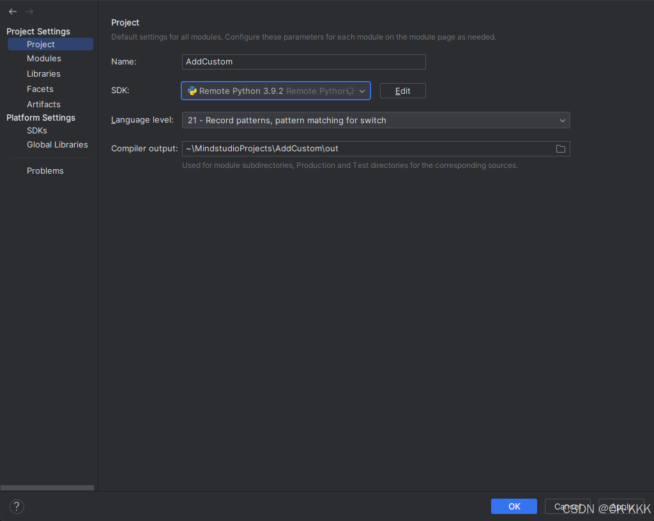Open SDKs under Platform Settings
This screenshot has height=521, width=654.
click(x=36, y=130)
